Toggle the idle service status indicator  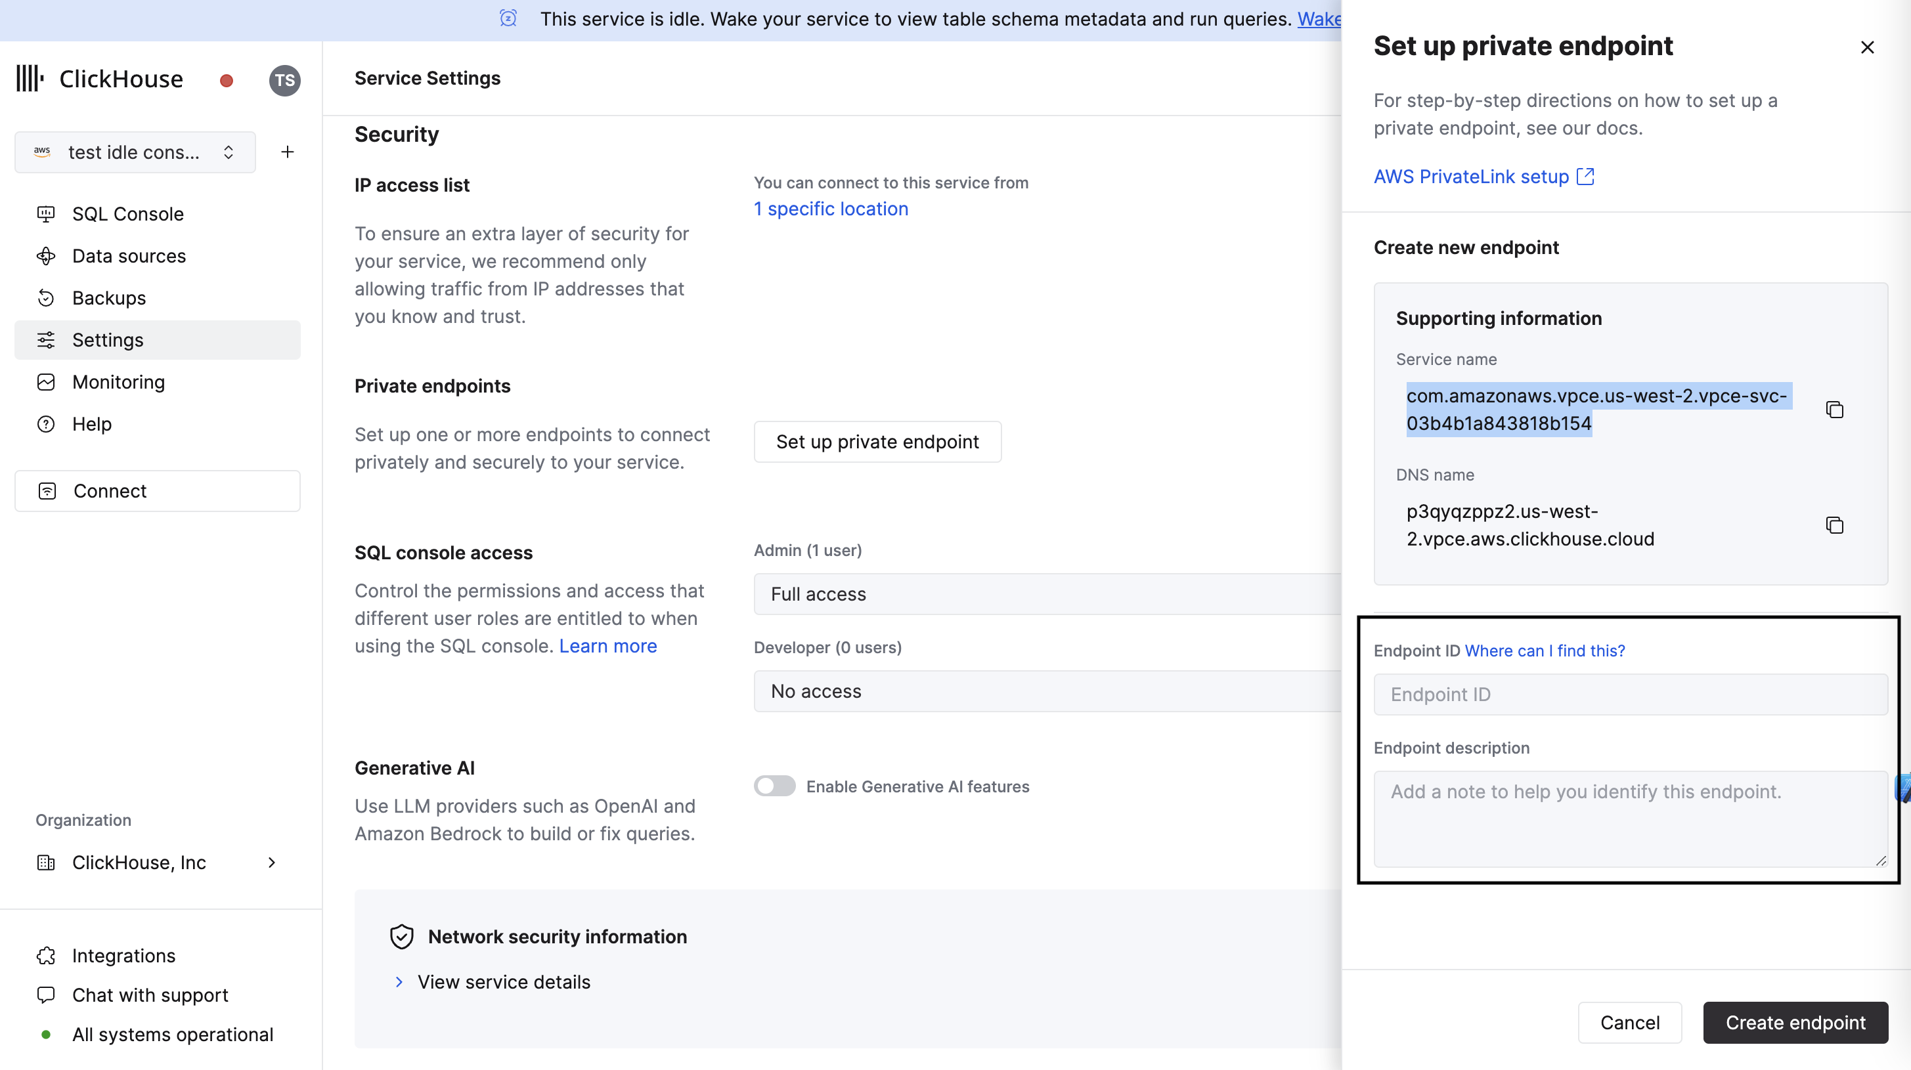click(x=226, y=80)
